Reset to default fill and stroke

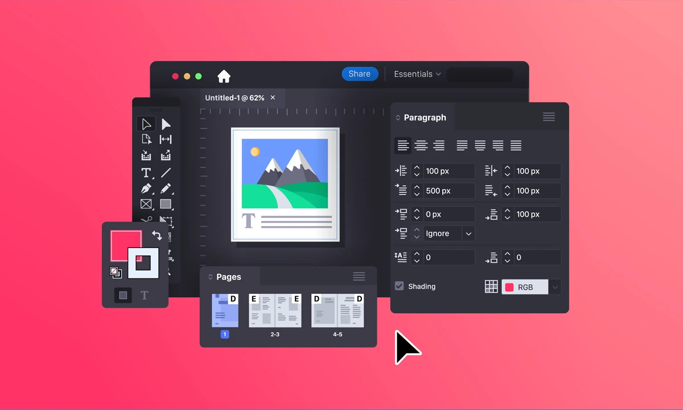coord(116,273)
